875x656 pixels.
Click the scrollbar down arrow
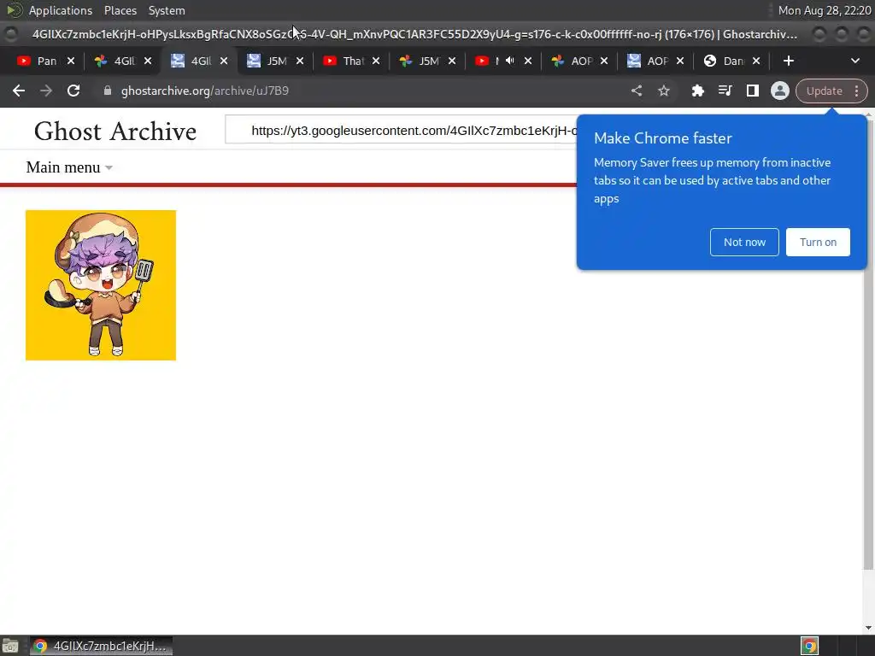coord(868,628)
